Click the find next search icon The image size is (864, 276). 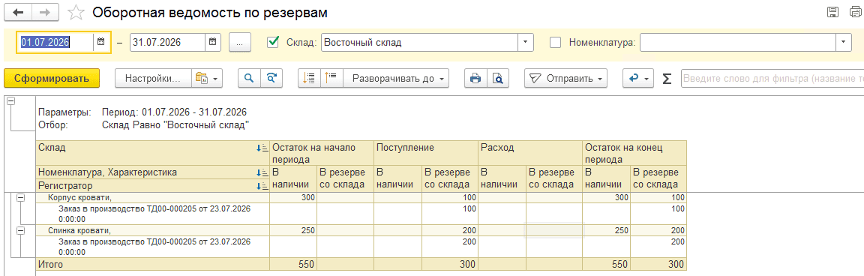(x=271, y=78)
